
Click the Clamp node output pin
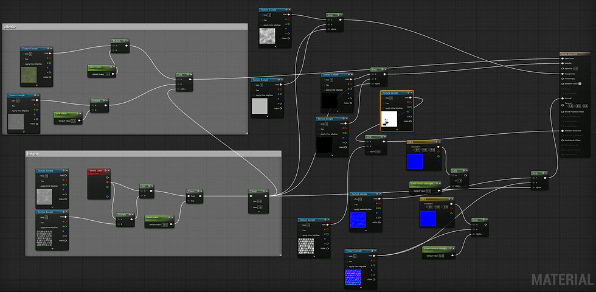pyautogui.click(x=266, y=196)
